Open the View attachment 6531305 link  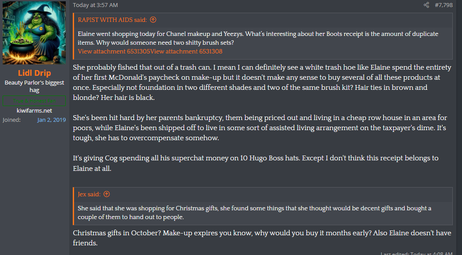point(114,51)
